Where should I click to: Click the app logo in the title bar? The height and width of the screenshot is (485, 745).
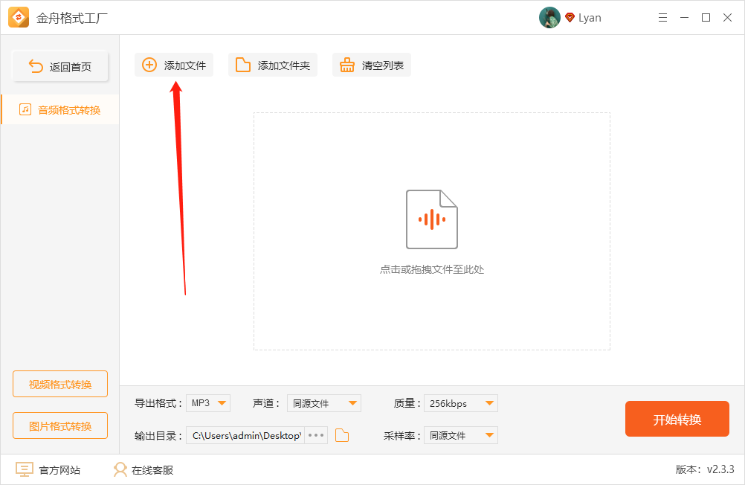[x=18, y=16]
